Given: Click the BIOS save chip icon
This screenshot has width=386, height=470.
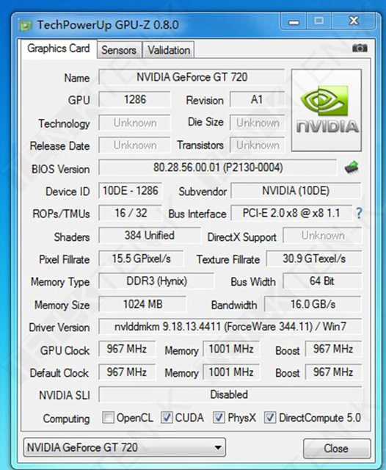Looking at the screenshot, I should click(x=352, y=167).
